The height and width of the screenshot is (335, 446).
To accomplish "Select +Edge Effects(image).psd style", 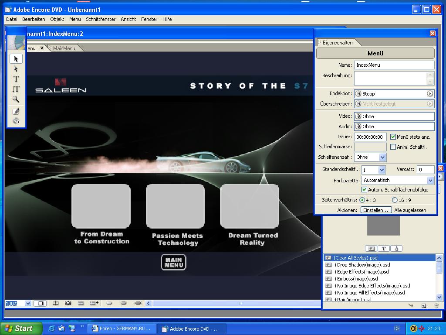I will [380, 272].
